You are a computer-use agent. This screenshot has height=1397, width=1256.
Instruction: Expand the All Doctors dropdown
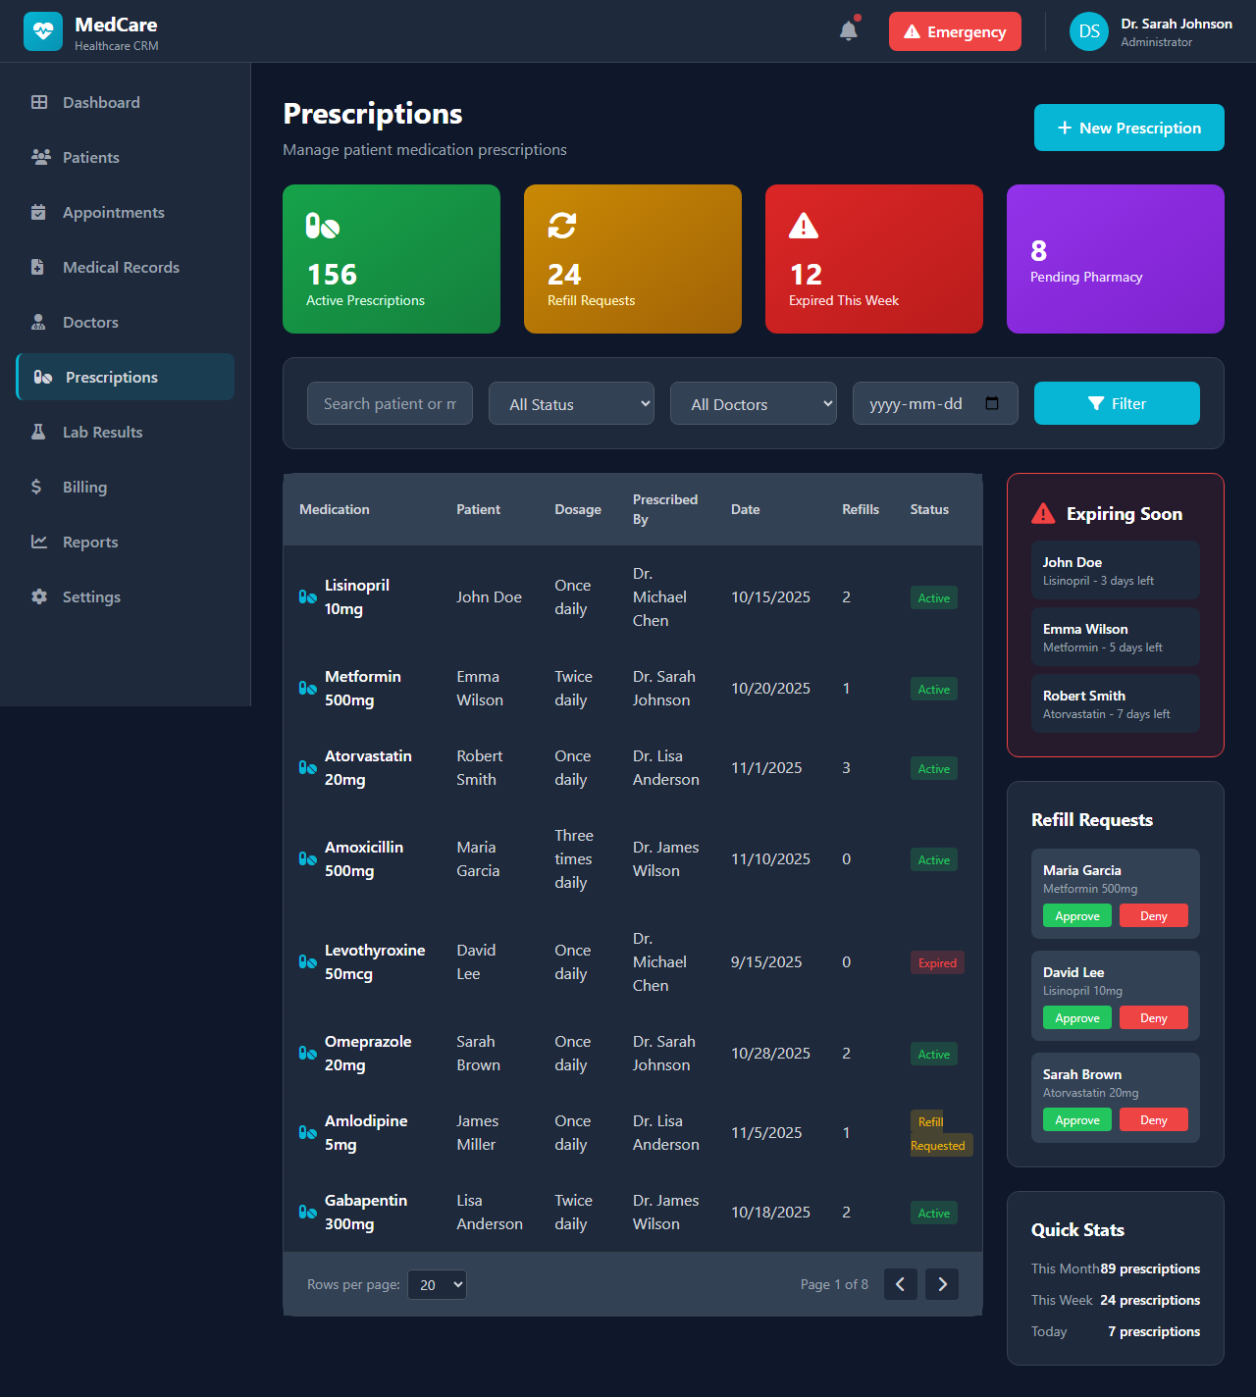[753, 403]
